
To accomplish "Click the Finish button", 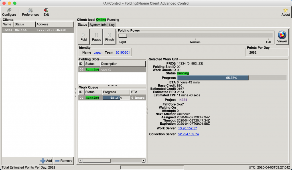I will pos(109,37).
